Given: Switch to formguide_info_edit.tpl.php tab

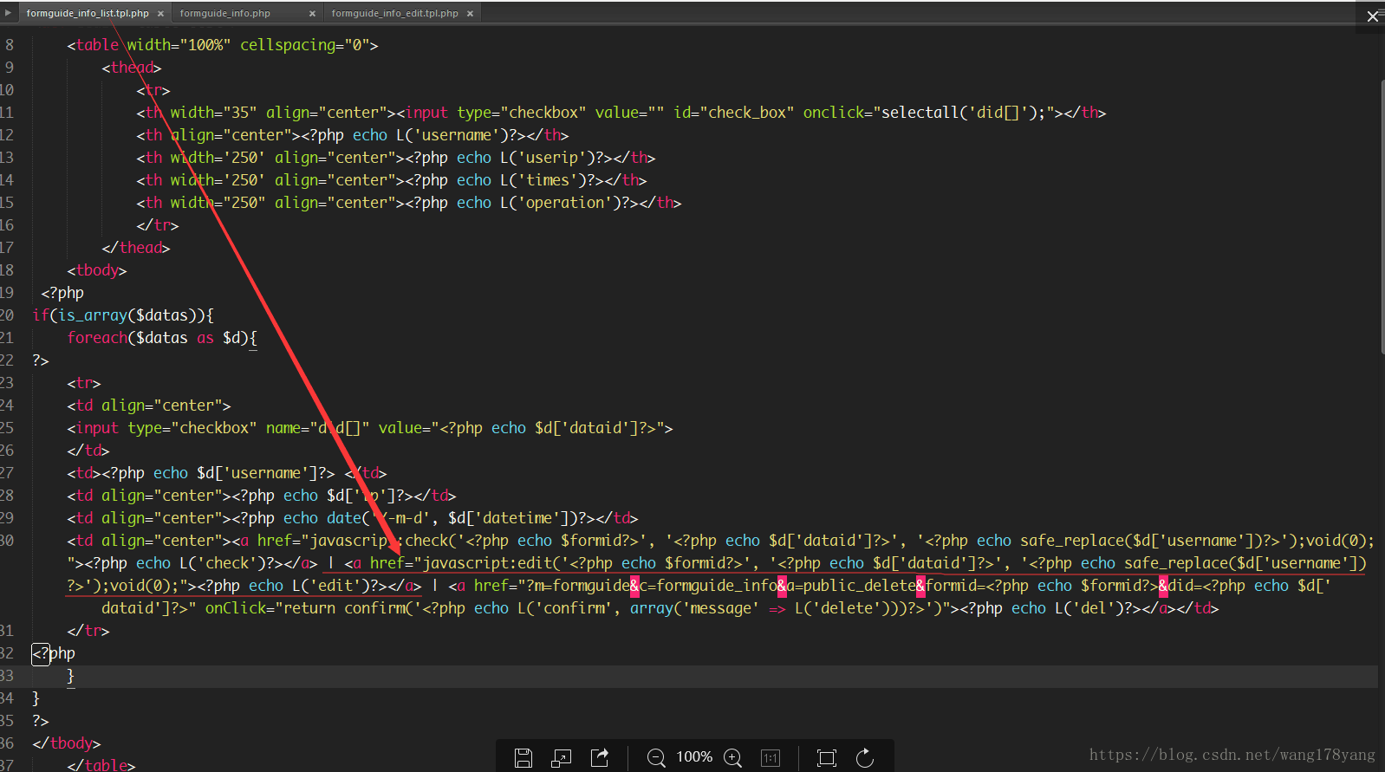Looking at the screenshot, I should (394, 13).
